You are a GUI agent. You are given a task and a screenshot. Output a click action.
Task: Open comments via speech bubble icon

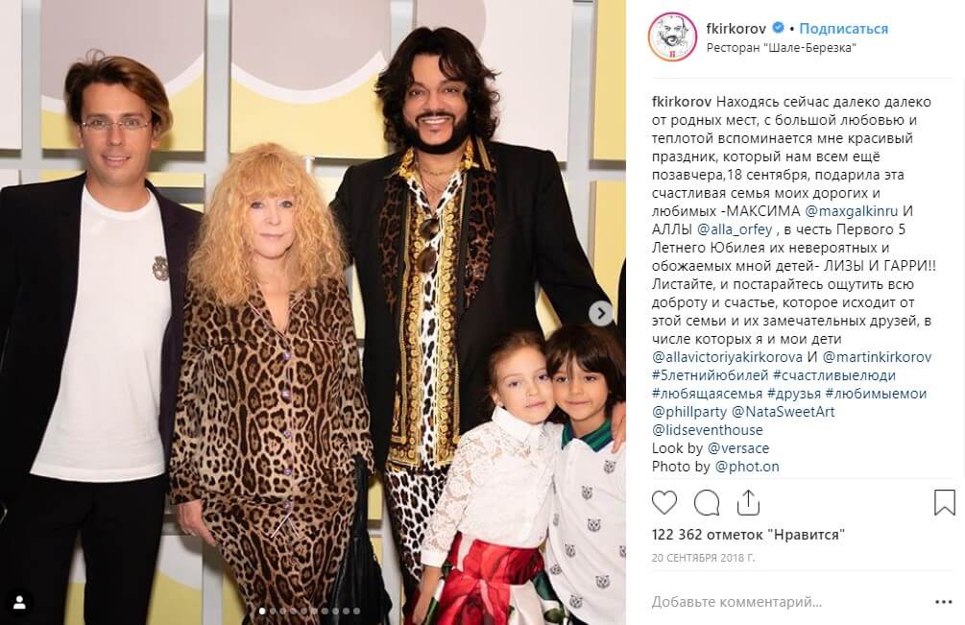pos(707,502)
